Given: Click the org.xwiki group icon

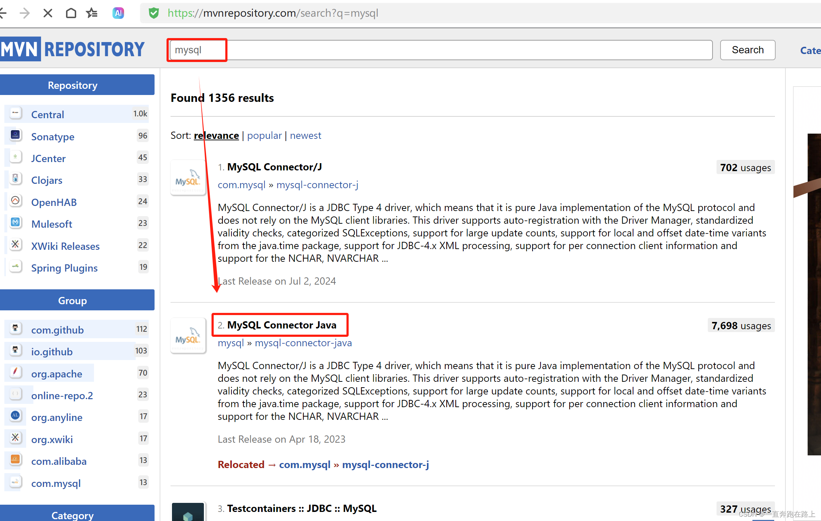Looking at the screenshot, I should click(x=15, y=438).
